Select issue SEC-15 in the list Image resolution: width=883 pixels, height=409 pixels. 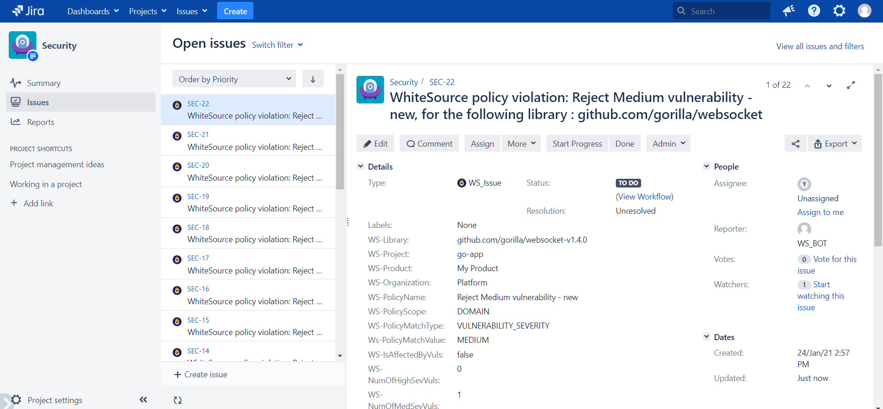(248, 326)
